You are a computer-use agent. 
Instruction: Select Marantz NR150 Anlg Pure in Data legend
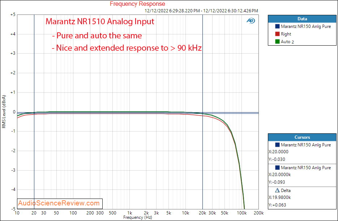(306, 26)
